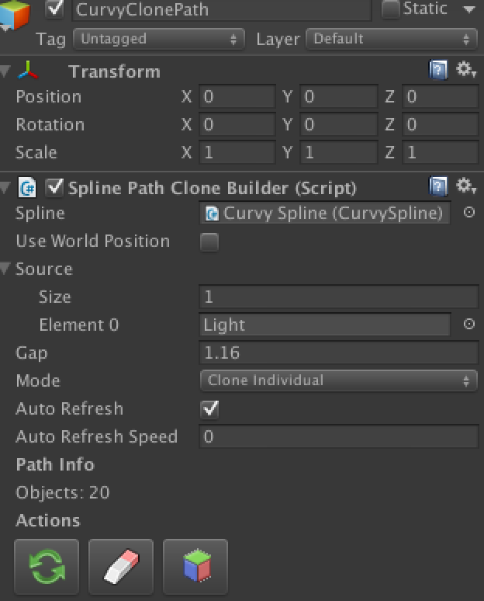Click the colored cube action button
Viewport: 484px width, 601px height.
[195, 567]
